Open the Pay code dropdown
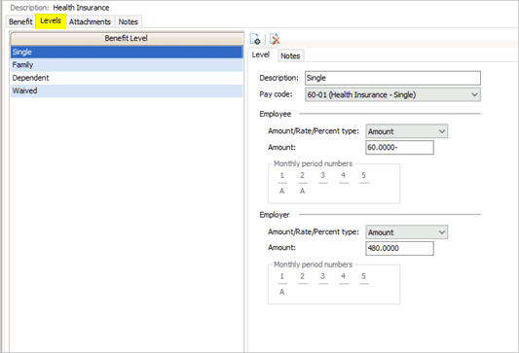The image size is (519, 353). pos(392,95)
